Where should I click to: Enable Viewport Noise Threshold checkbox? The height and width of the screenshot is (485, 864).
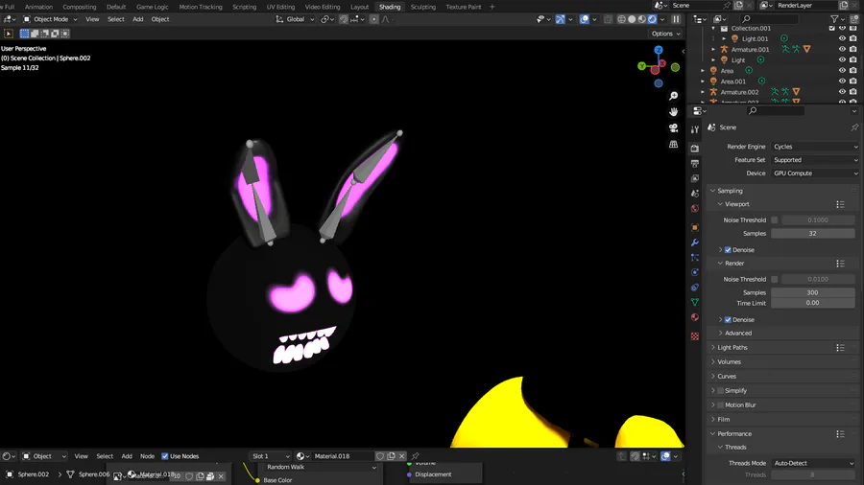[774, 219]
